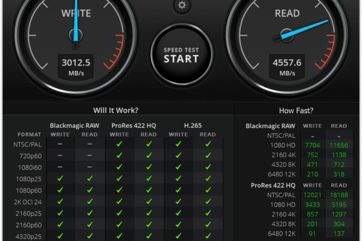Screen dimensions: 362x241
Task: Click Blackmagic RAW write dash for NTSC/PAL
Action: (60, 144)
